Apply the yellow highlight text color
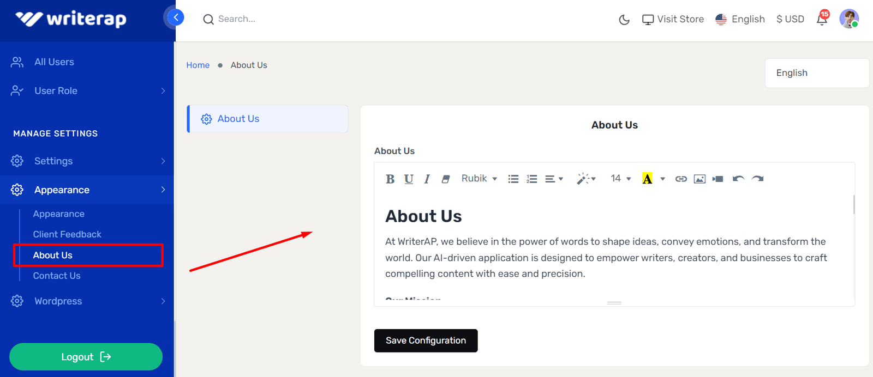Viewport: 873px width, 377px height. pos(647,179)
